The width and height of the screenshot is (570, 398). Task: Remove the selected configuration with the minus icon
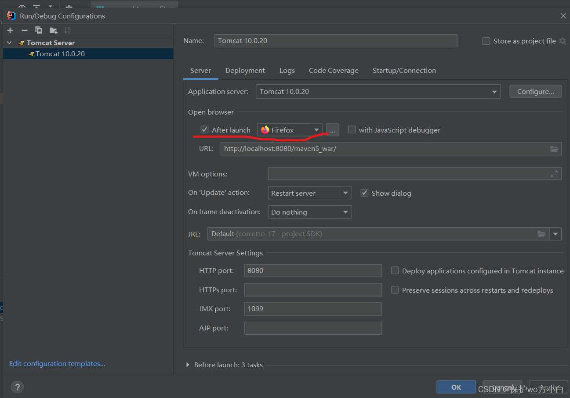tap(25, 30)
